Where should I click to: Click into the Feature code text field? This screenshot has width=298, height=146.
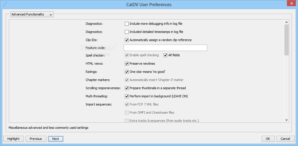click(x=165, y=48)
